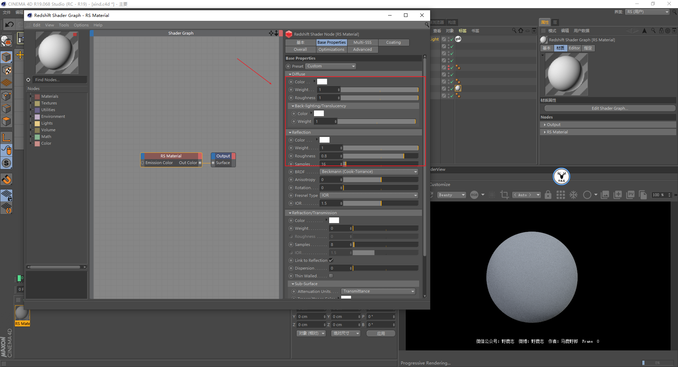
Task: Click the padlock lock-element icon in Attributes panel
Action: [x=661, y=31]
